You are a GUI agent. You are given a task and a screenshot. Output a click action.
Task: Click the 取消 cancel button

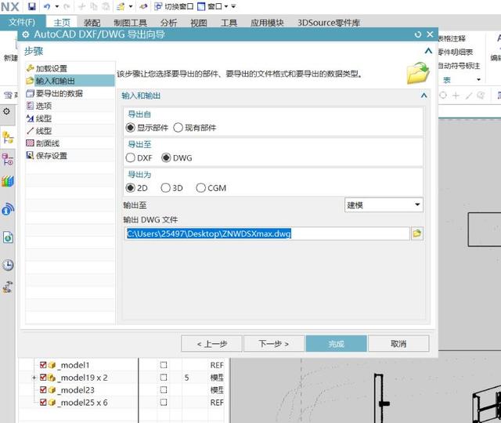[398, 344]
